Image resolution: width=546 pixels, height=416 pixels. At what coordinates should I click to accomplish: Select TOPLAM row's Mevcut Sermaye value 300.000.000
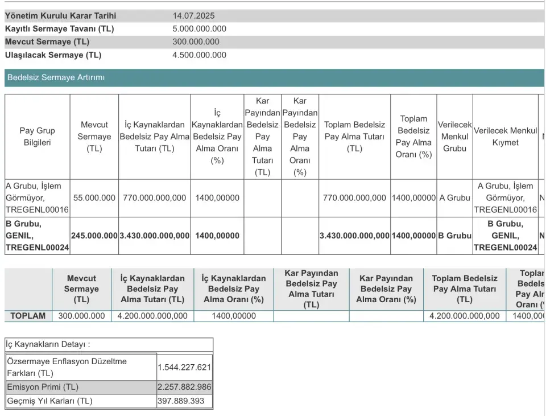click(81, 316)
